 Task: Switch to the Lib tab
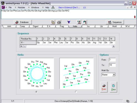coord(101,26)
